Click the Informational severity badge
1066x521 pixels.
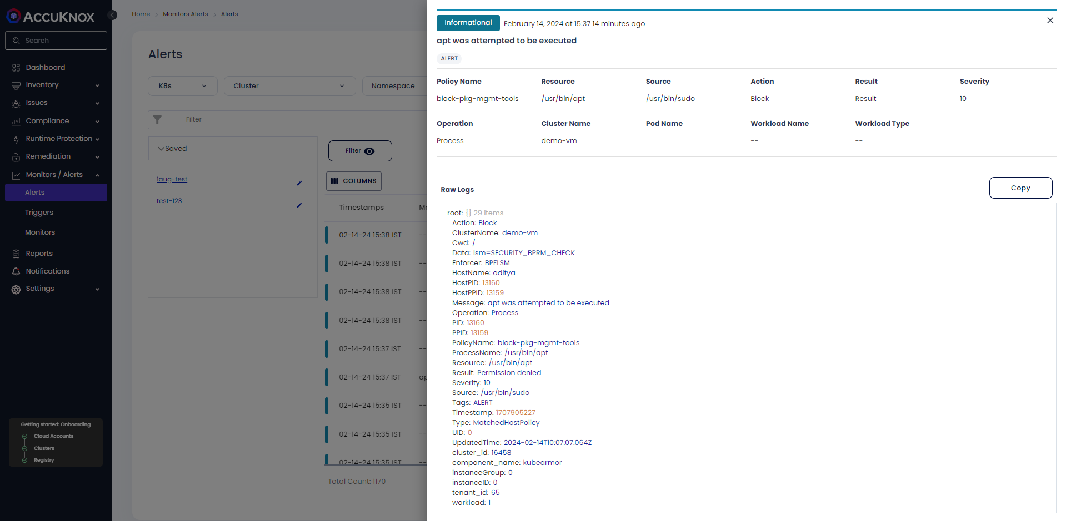point(468,23)
